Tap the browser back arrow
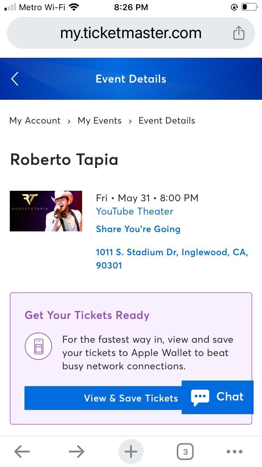 [22, 452]
